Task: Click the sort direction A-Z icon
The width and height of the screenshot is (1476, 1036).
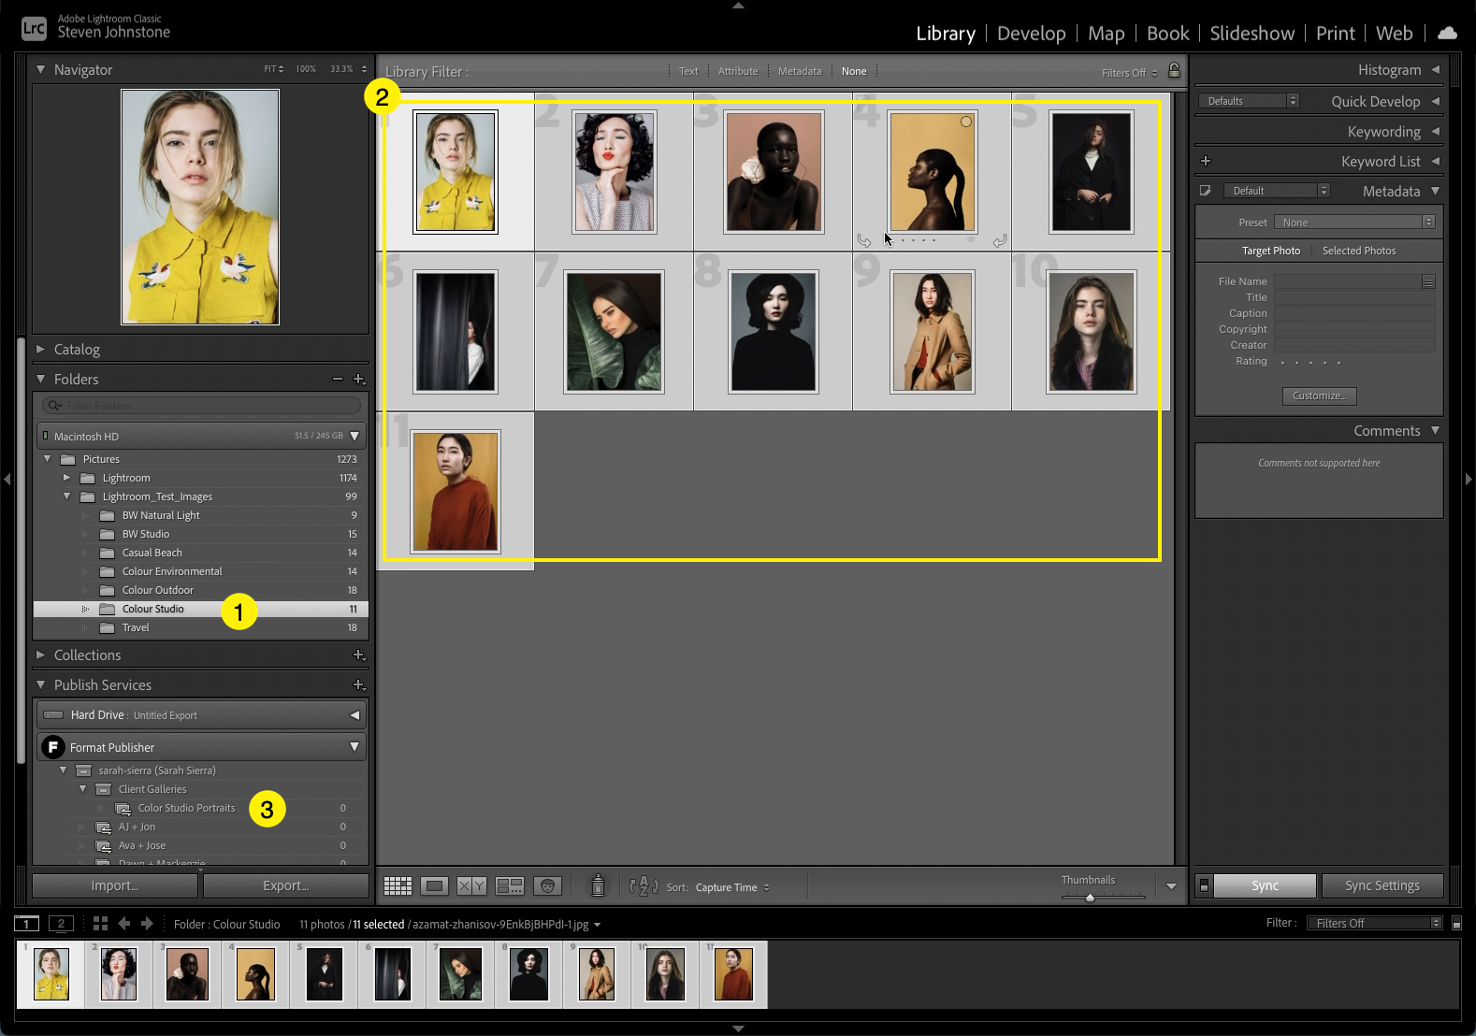Action: click(x=644, y=886)
